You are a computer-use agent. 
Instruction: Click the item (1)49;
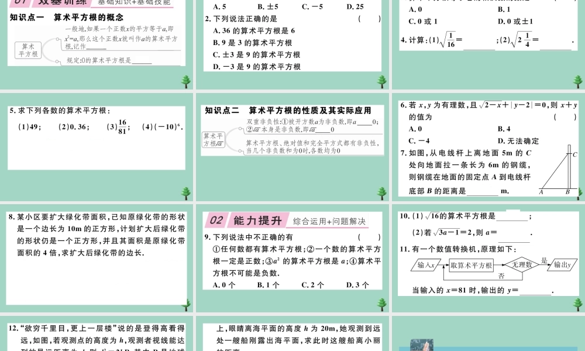[x=30, y=127]
